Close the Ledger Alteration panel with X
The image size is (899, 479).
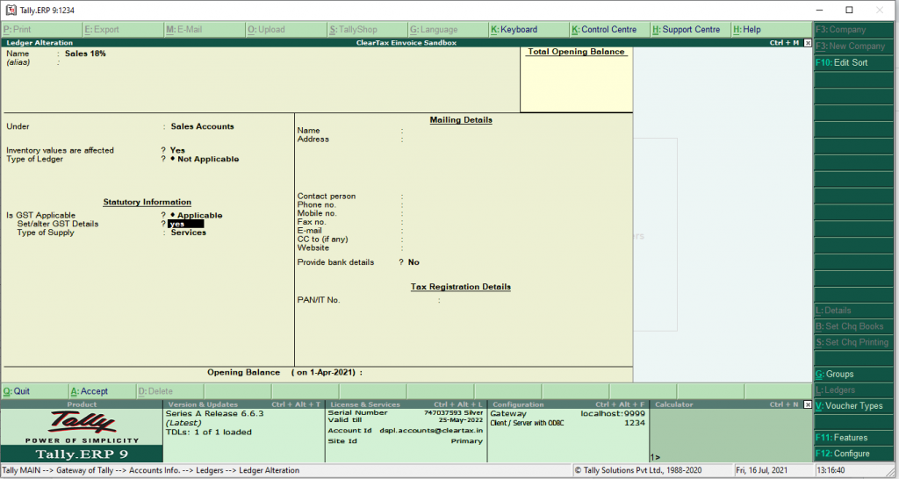(808, 43)
